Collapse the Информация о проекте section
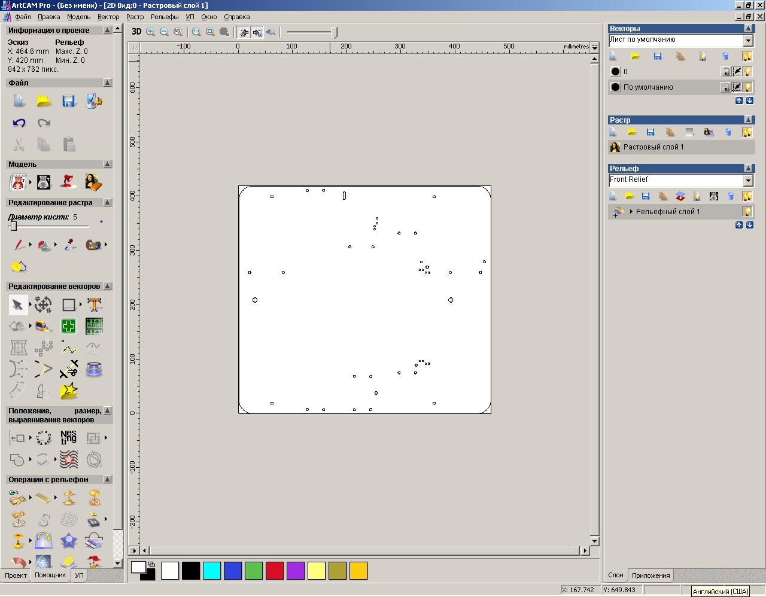766x597 pixels. pos(108,30)
